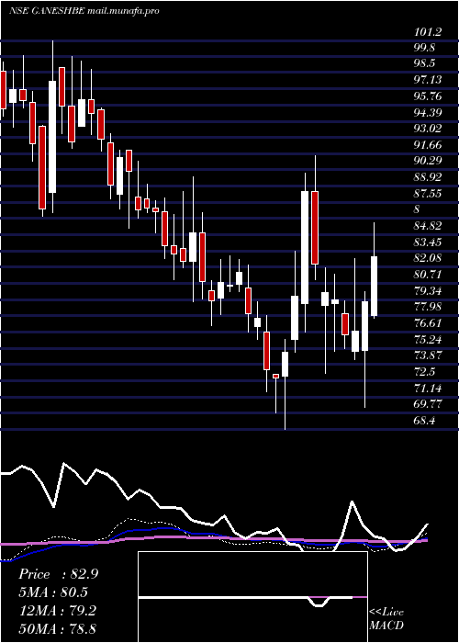Click the 99.8 price axis label
The width and height of the screenshot is (459, 643).
[425, 48]
